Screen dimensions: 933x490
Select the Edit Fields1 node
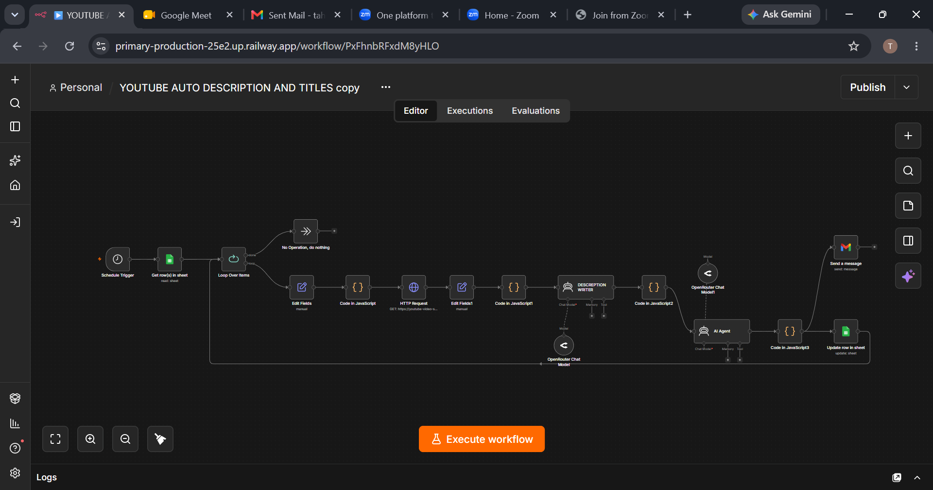coord(462,287)
